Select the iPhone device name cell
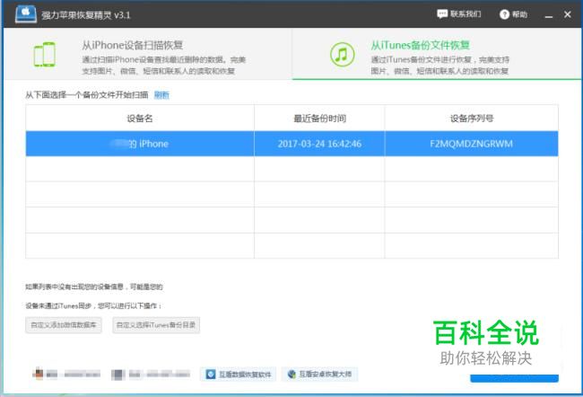583x397 pixels. (x=140, y=144)
